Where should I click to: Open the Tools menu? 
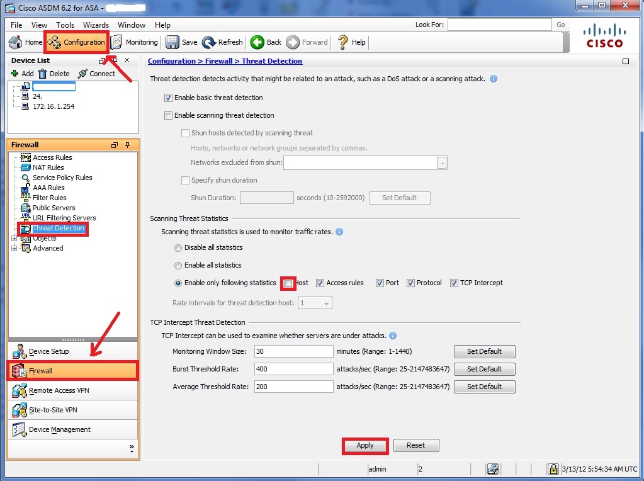(65, 25)
